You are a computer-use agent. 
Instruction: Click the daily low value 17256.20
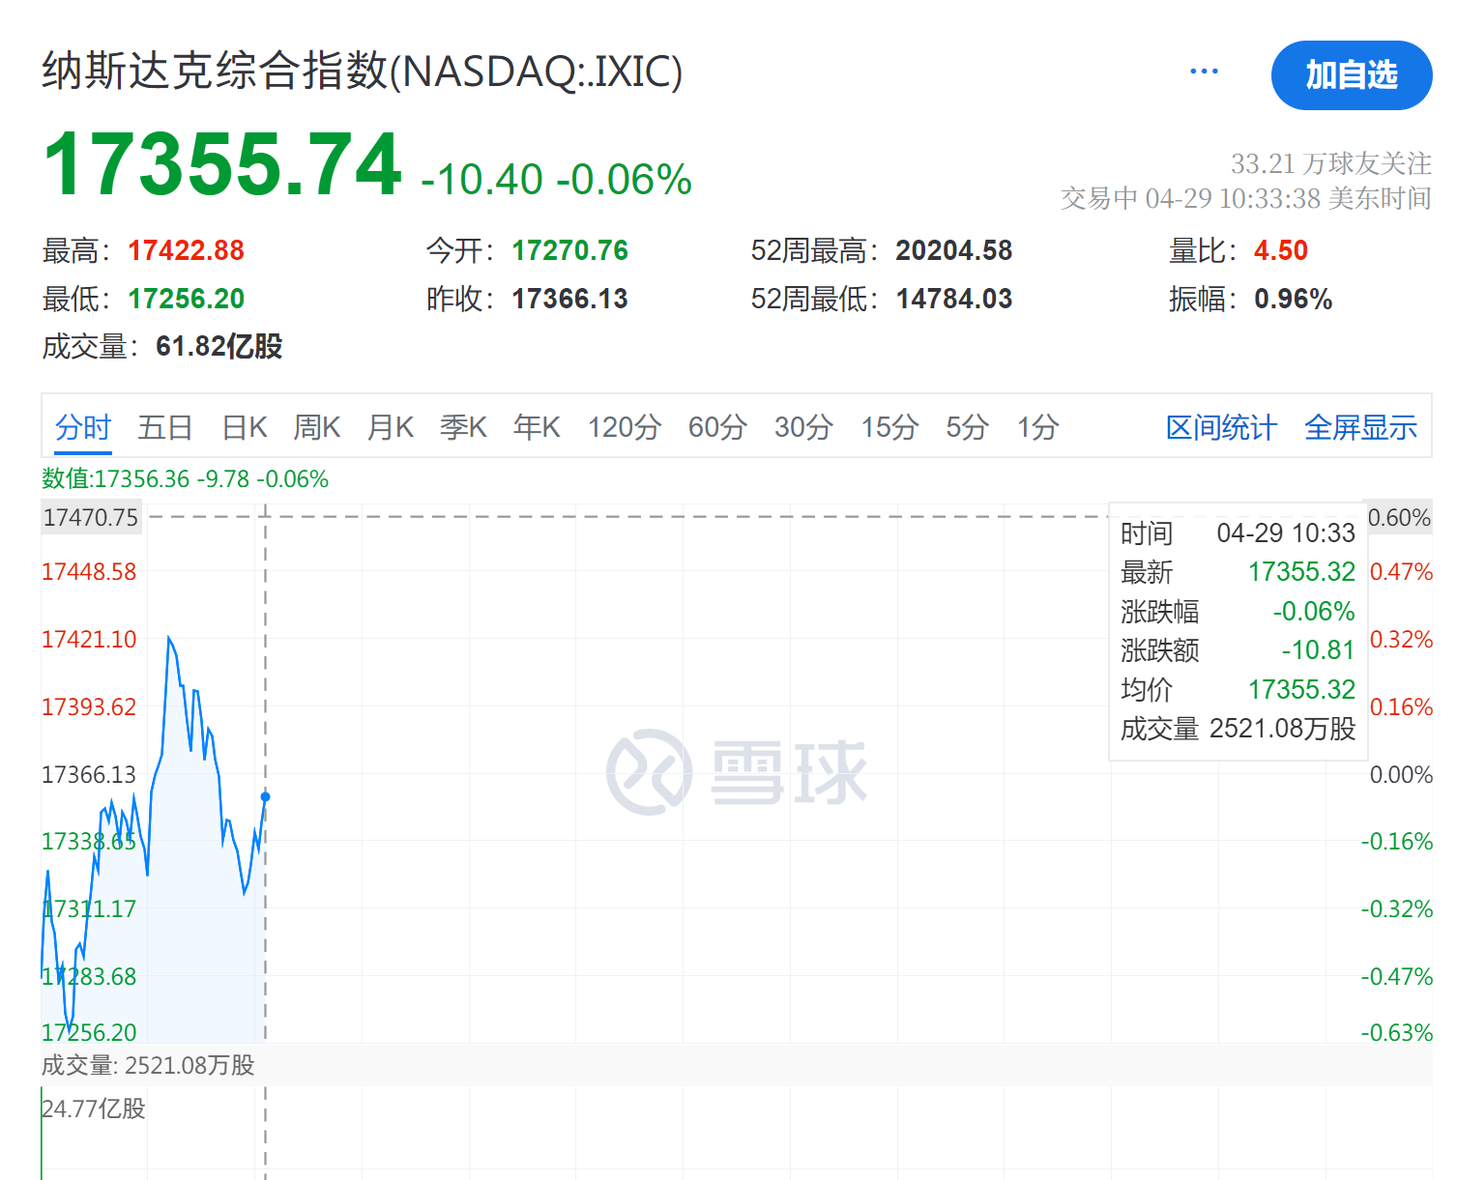pos(186,300)
